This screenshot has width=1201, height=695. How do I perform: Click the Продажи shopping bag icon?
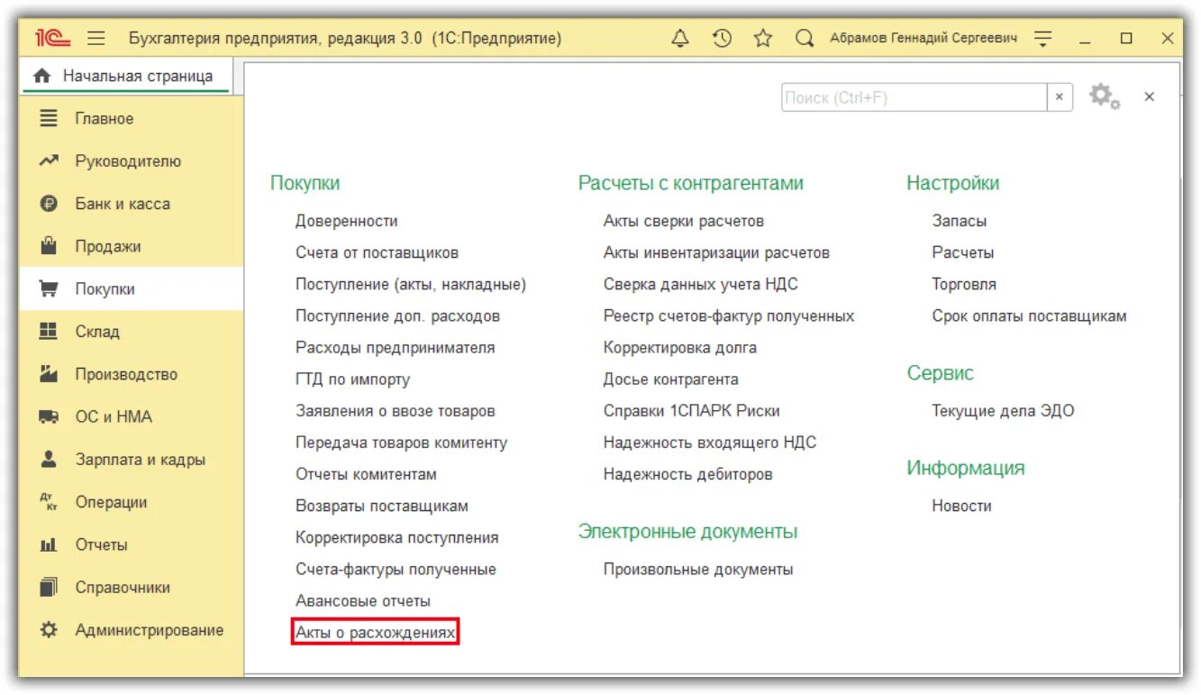click(49, 245)
